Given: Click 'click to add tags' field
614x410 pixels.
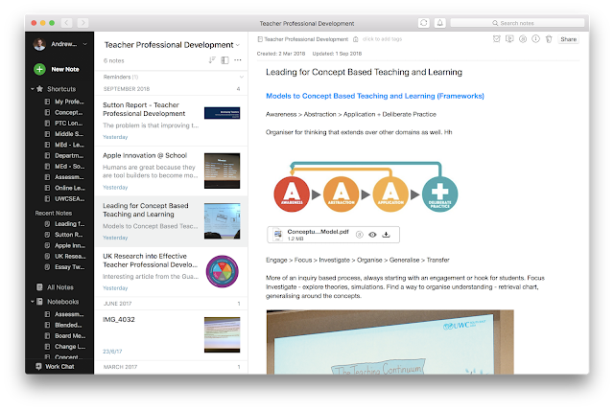Looking at the screenshot, I should pos(382,39).
